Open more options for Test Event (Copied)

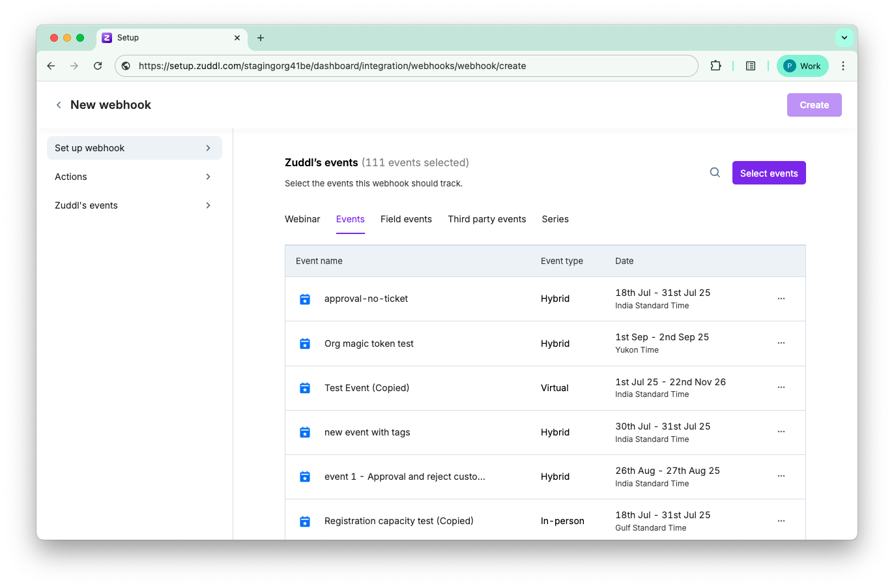tap(781, 387)
